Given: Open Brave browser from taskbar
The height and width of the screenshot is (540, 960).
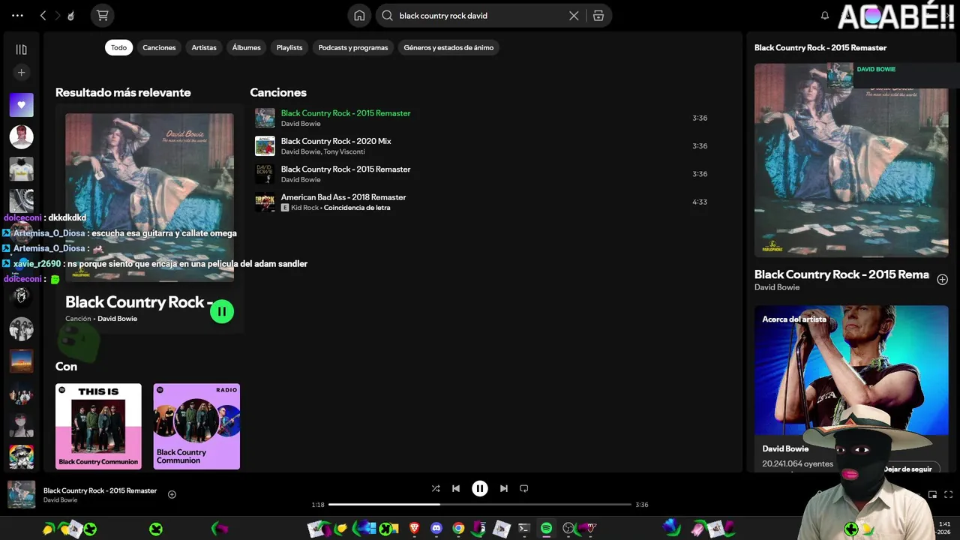Looking at the screenshot, I should click(415, 529).
